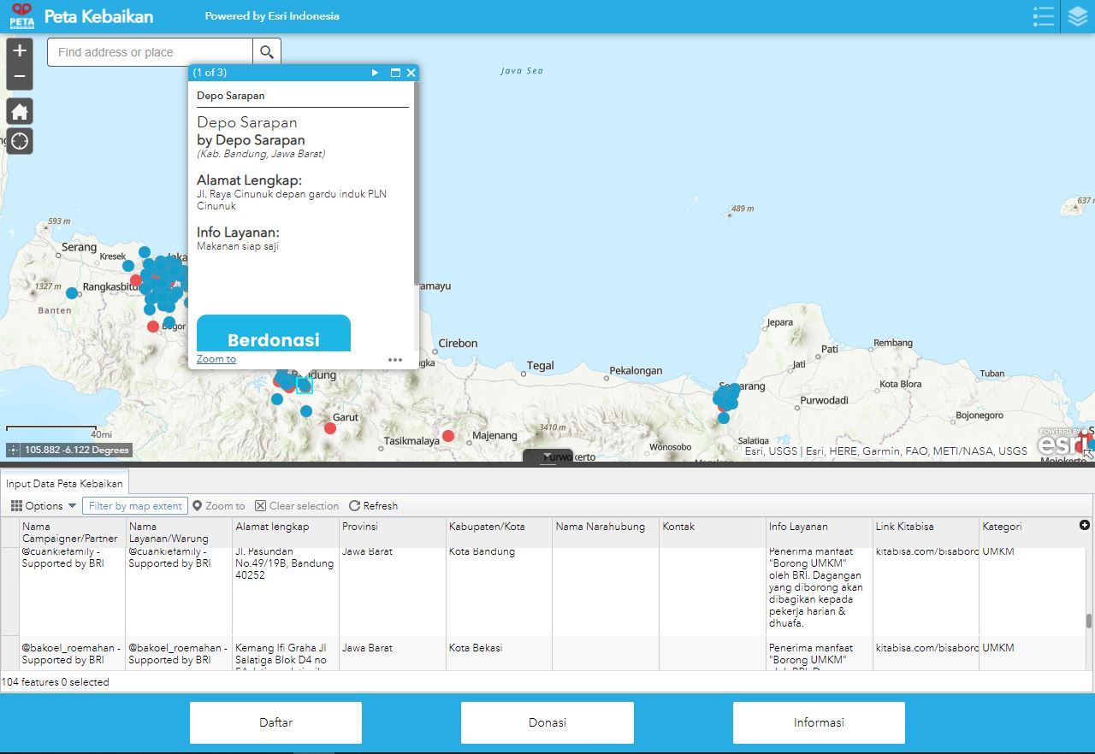Image resolution: width=1095 pixels, height=754 pixels.
Task: Click the popup vertical scrollbar
Action: coord(417,183)
